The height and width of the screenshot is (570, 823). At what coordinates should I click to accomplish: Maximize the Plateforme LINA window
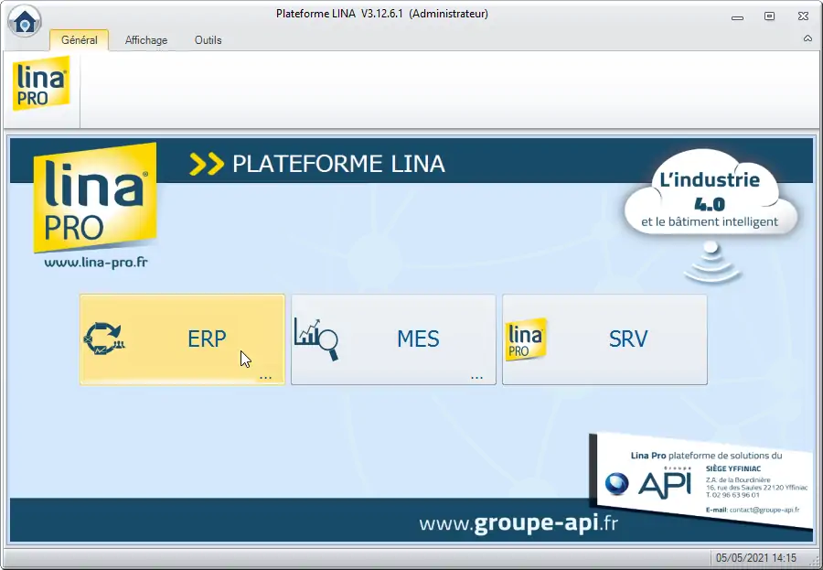[769, 16]
